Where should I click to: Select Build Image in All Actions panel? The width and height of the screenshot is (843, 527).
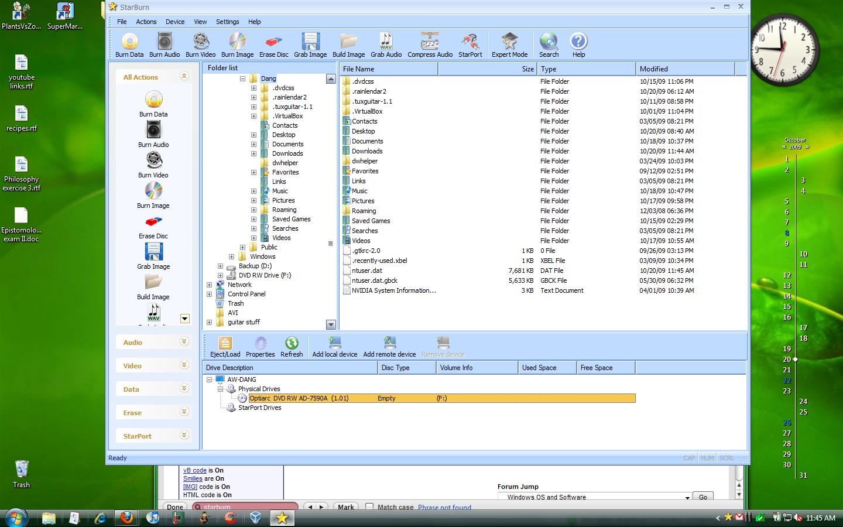pyautogui.click(x=153, y=287)
